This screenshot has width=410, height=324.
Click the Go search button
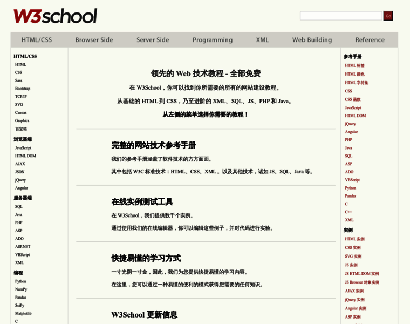pyautogui.click(x=388, y=16)
